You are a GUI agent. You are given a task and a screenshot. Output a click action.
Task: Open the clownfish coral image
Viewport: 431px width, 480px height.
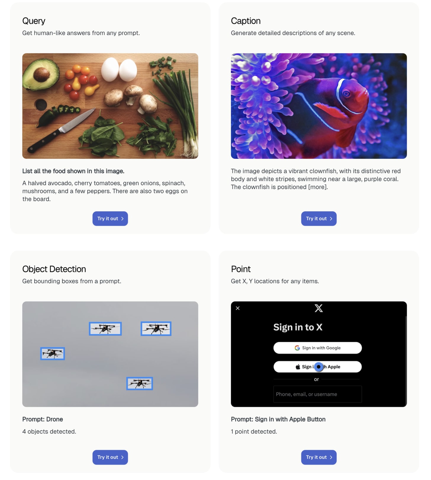tap(319, 106)
